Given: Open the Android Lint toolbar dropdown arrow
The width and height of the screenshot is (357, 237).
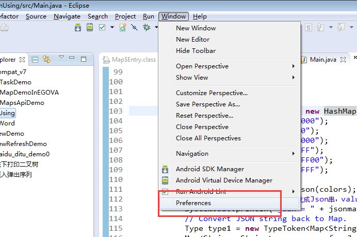Looking at the screenshot, I should [x=112, y=27].
